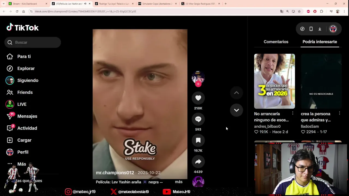Reload the page
349x196 pixels.
pos(17,11)
